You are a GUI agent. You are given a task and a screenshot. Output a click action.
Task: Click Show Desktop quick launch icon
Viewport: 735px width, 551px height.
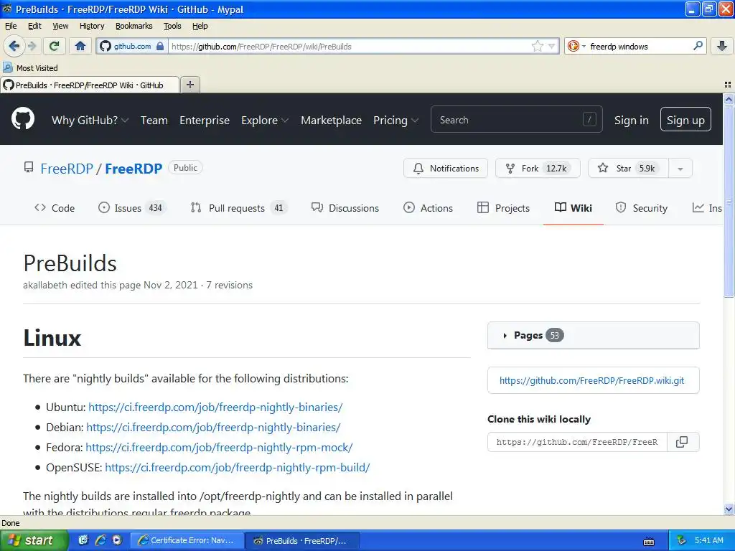83,540
